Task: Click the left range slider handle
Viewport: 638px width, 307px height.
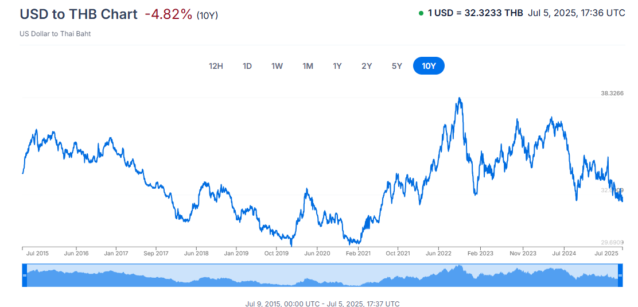Action: 25,275
